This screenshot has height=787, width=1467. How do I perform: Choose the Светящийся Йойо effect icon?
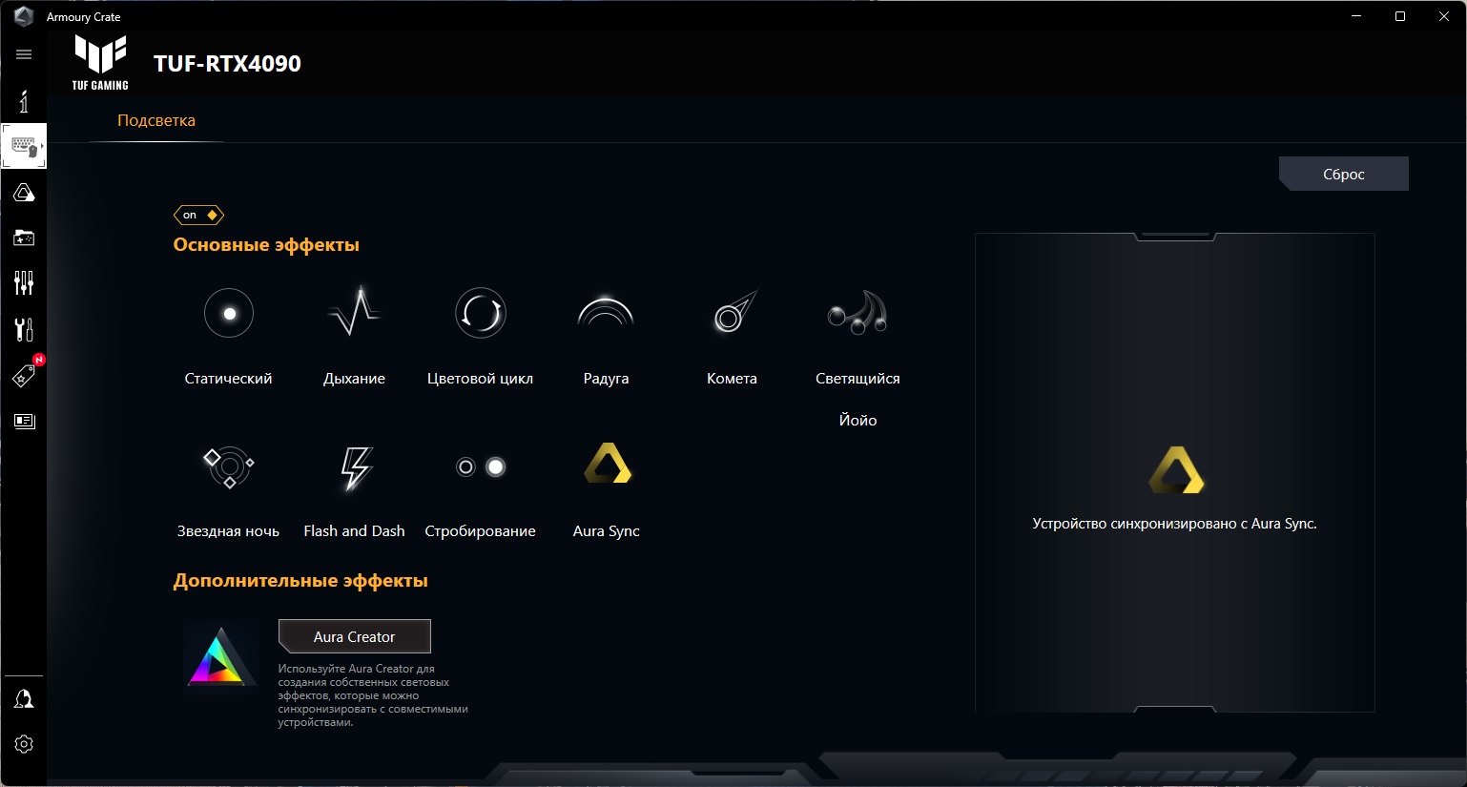(x=857, y=313)
